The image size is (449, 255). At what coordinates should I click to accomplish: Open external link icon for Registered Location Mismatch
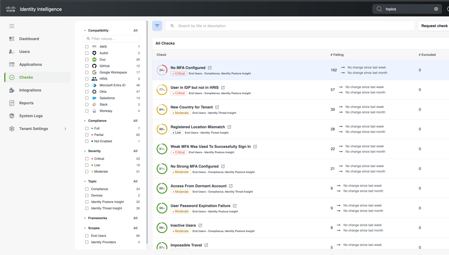[229, 127]
